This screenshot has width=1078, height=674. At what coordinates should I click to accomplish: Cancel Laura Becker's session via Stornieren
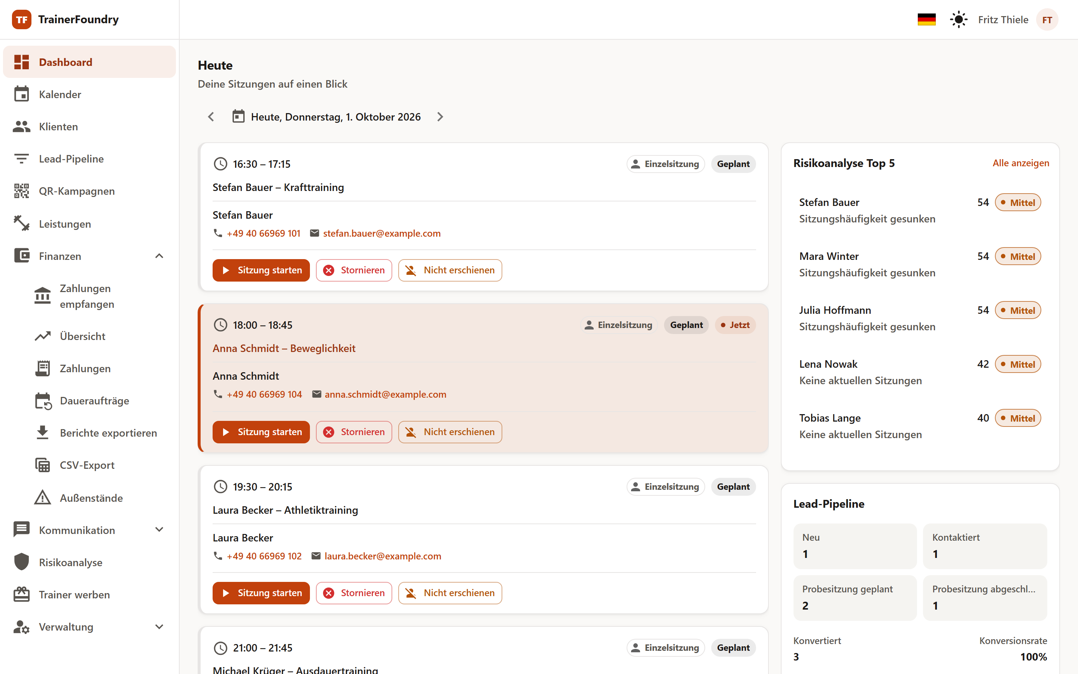(354, 593)
